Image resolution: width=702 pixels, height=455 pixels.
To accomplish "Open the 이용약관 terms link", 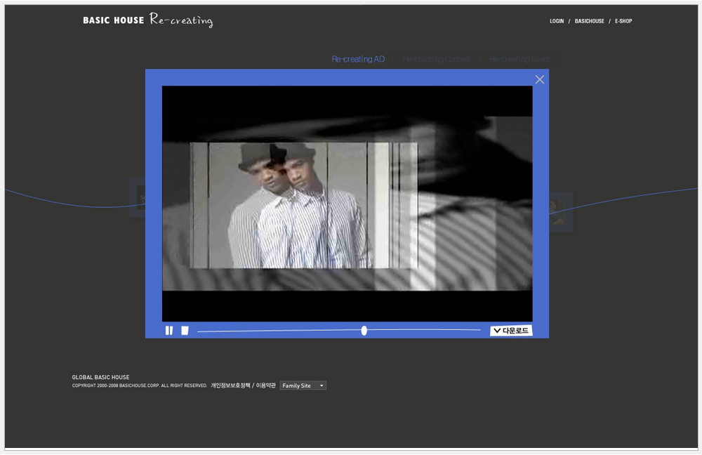I will (266, 385).
